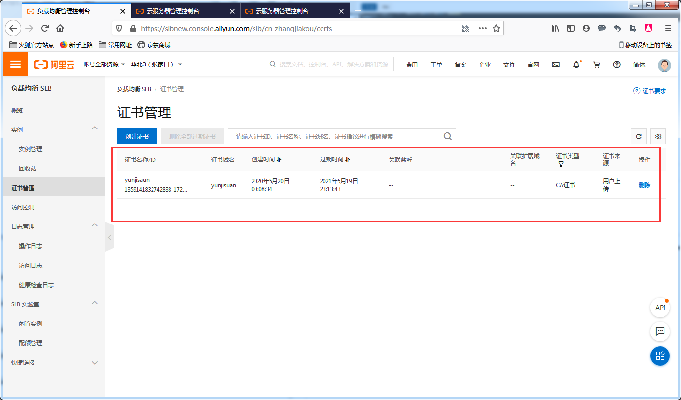Delete the yunjisaun certificate

[644, 185]
